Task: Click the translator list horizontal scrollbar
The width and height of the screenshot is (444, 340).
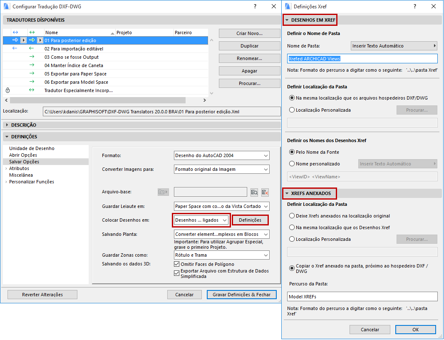Action: tap(98, 100)
